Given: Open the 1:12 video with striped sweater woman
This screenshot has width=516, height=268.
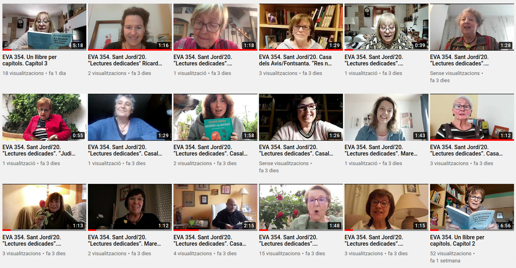Looking at the screenshot, I should (472, 117).
